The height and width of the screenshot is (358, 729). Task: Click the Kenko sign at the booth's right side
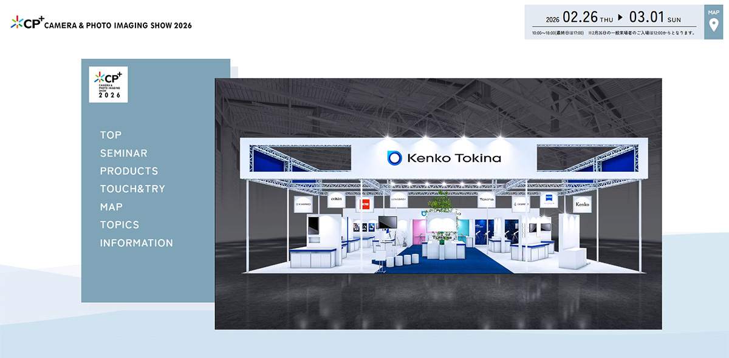tap(582, 204)
